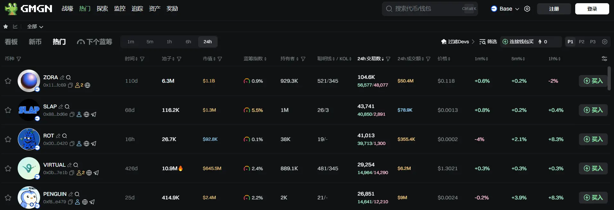Copy the VIRTUAL contract address
The width and height of the screenshot is (614, 210).
tap(72, 173)
